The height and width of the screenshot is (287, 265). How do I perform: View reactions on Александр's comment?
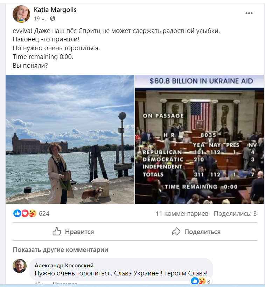[201, 281]
